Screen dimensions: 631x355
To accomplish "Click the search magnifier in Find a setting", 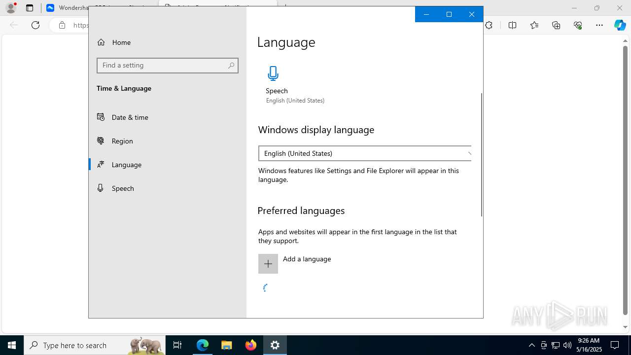I will coord(231,66).
